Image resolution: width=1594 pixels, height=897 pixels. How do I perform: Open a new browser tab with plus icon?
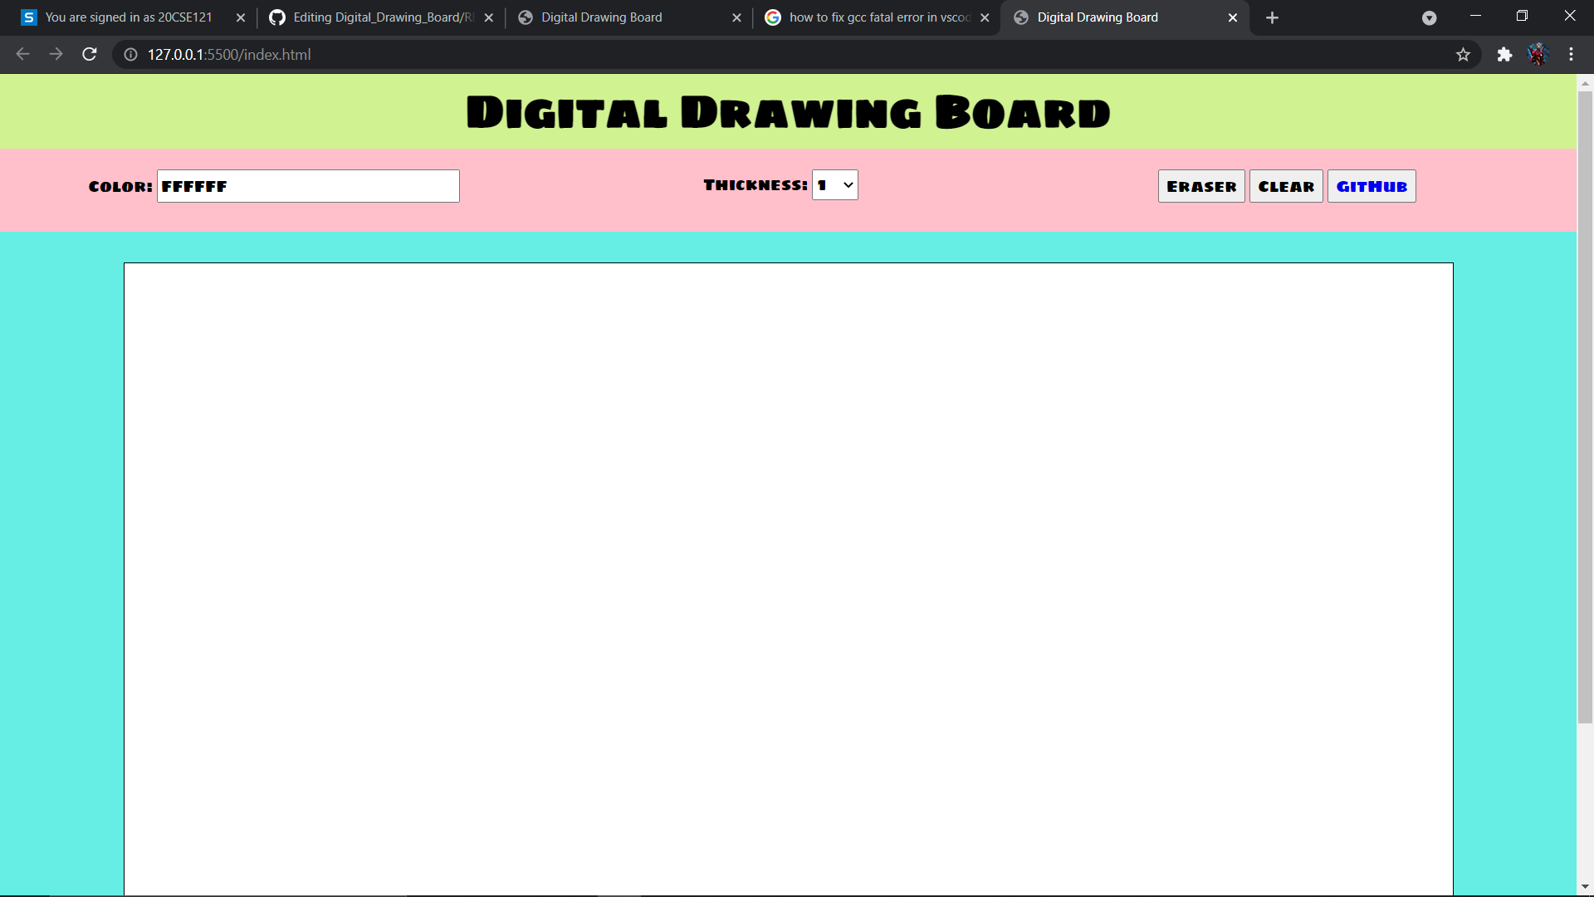point(1272,17)
